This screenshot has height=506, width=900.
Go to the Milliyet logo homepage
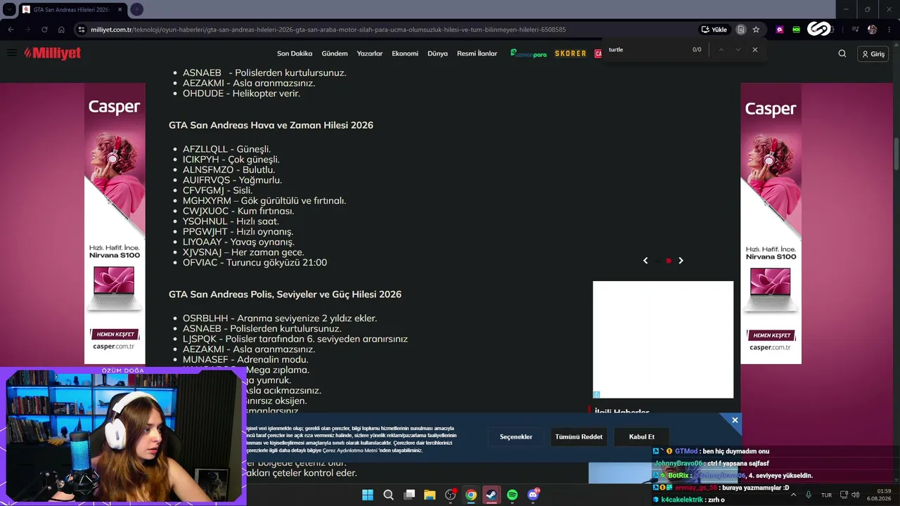tap(52, 53)
